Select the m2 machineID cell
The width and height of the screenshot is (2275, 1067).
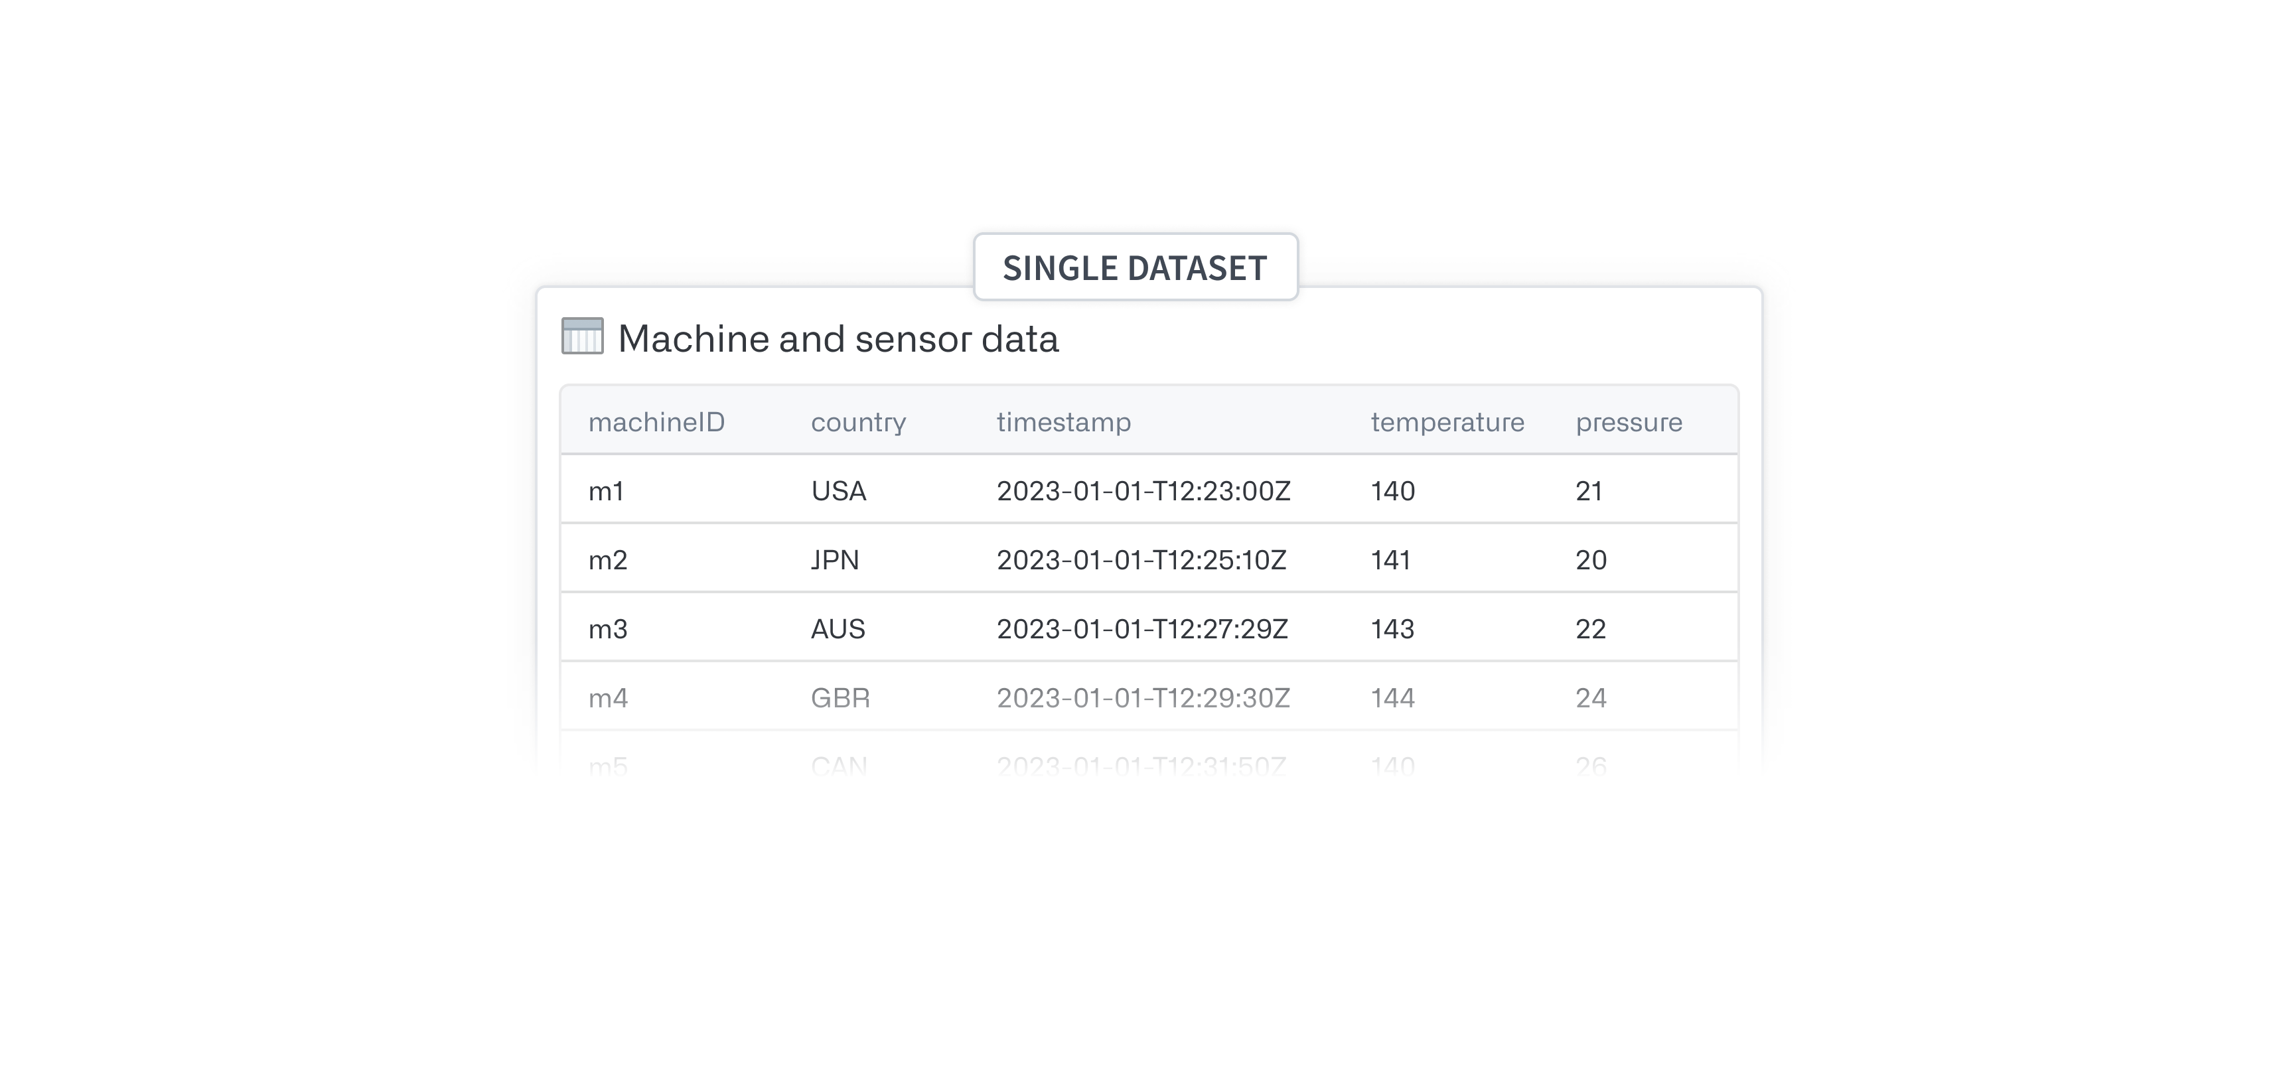[x=608, y=560]
